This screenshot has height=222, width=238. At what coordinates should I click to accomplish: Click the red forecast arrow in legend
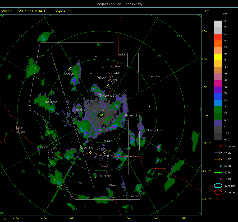(x=218, y=146)
